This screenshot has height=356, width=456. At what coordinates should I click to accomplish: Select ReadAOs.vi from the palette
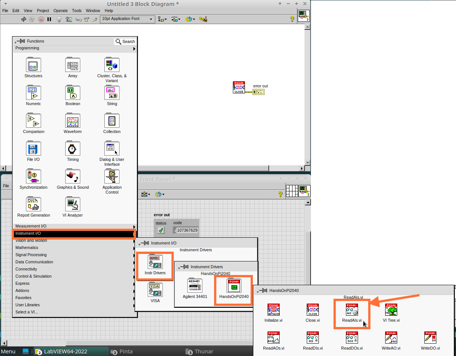pos(274,341)
